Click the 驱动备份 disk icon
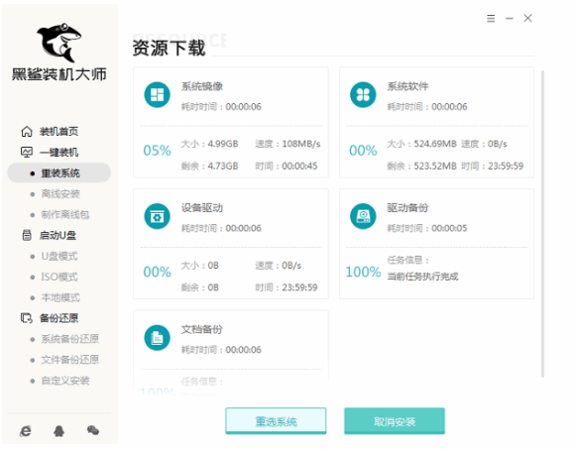This screenshot has width=574, height=450. (363, 216)
